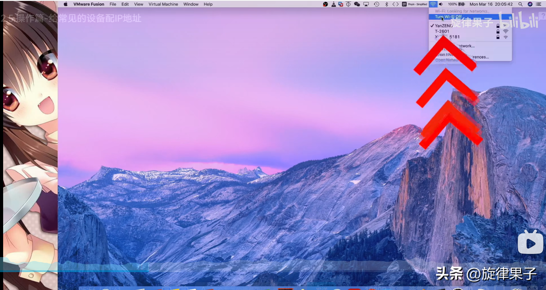This screenshot has height=290, width=546.
Task: Collapse the Wi-Fi status menu icon
Action: pyautogui.click(x=433, y=4)
